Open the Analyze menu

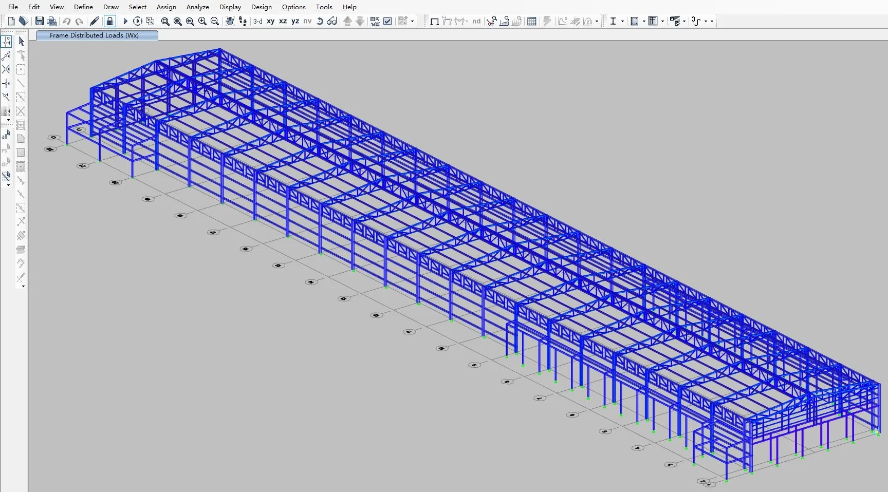tap(197, 7)
